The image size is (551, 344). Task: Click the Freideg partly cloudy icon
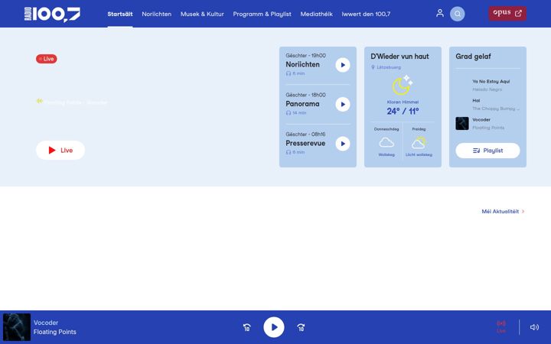[419, 142]
